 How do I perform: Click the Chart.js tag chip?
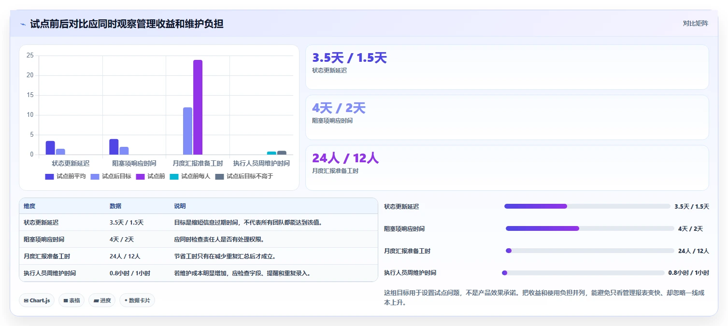37,300
